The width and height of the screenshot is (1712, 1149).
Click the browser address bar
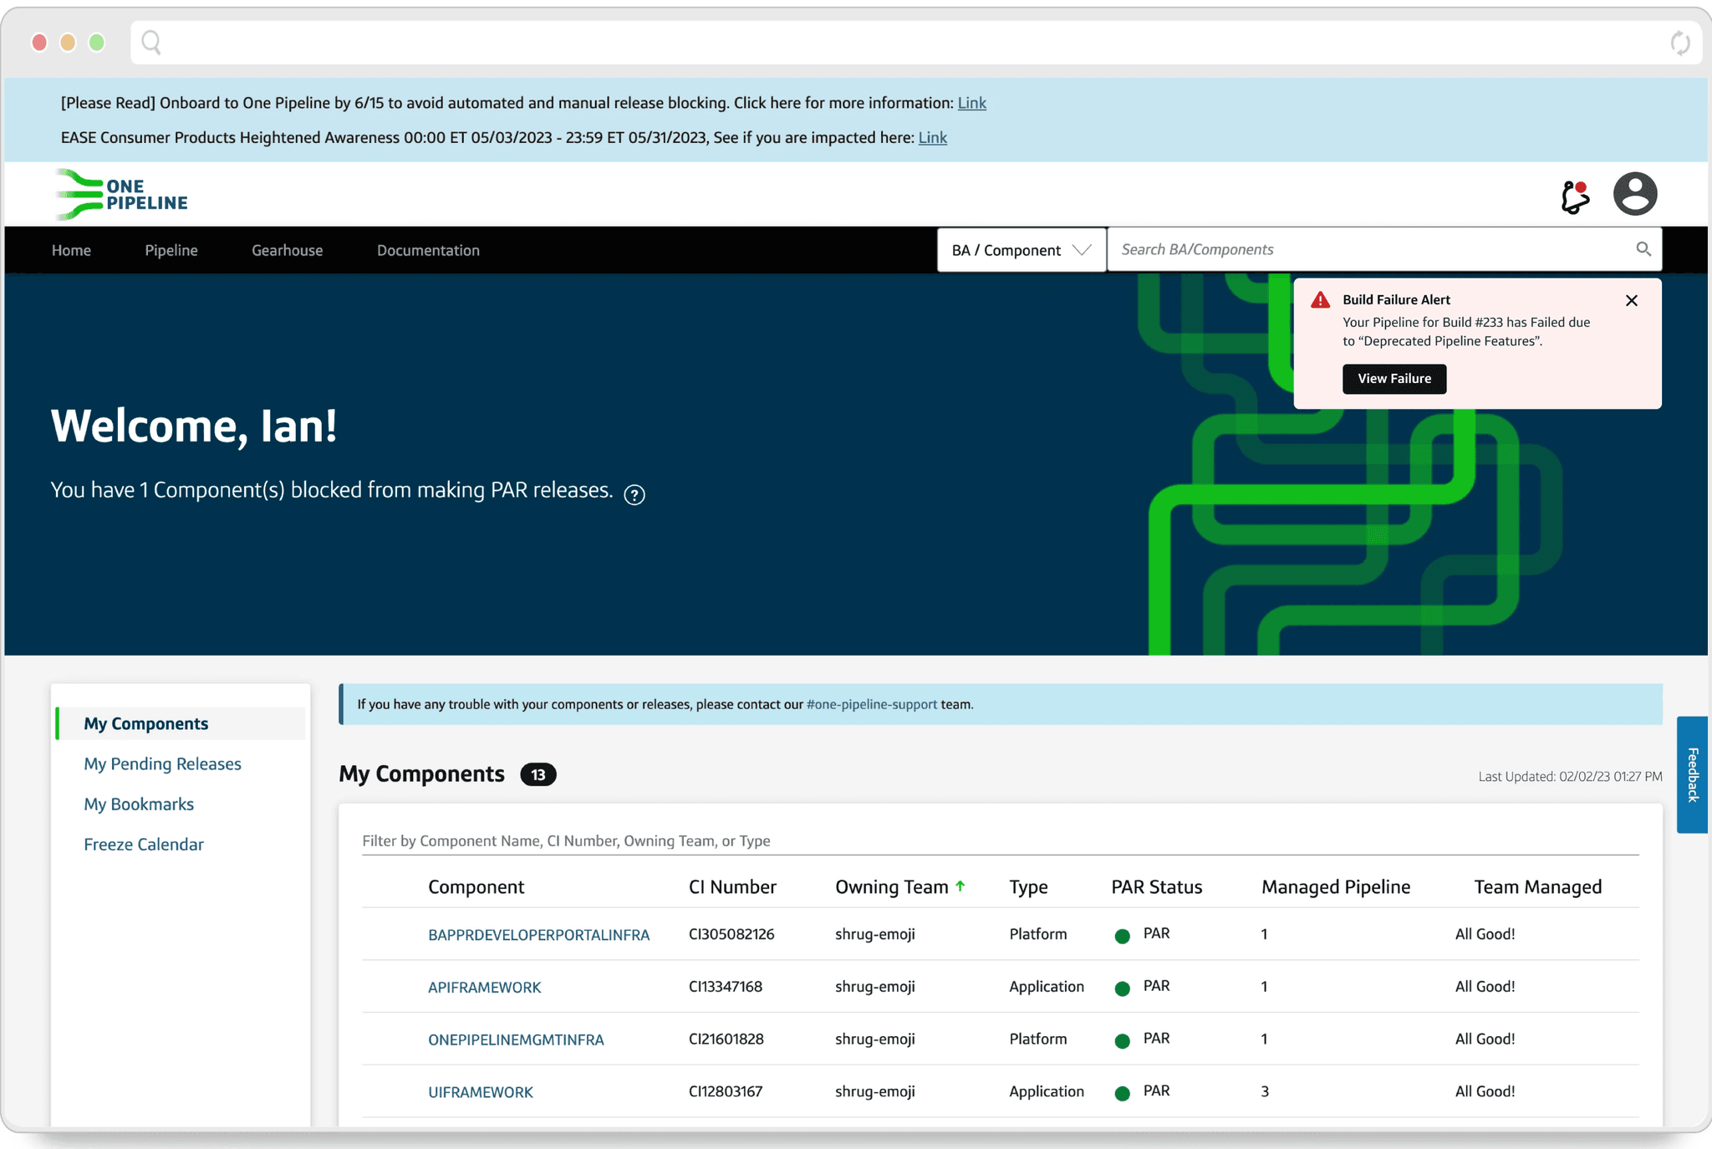coord(916,43)
